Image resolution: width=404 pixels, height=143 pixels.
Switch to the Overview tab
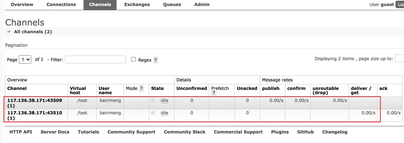click(22, 5)
